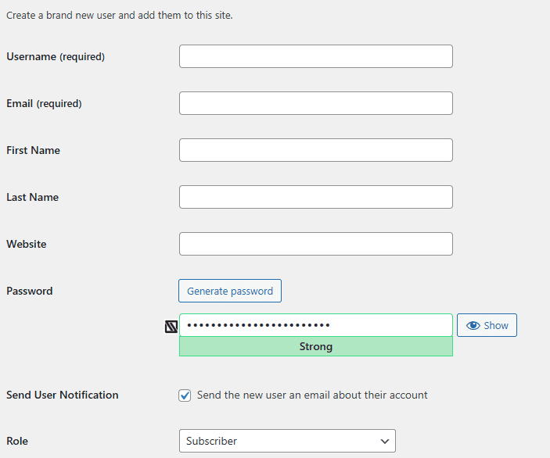The image size is (550, 458).
Task: Focus the Username input field
Action: coord(315,56)
